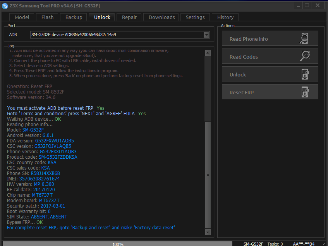Click the Unlock action button
The width and height of the screenshot is (328, 246).
pos(270,74)
